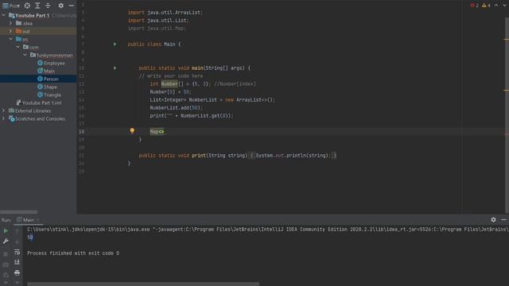
Task: Click the Up the Stack Trace arrow
Action: tap(17, 231)
